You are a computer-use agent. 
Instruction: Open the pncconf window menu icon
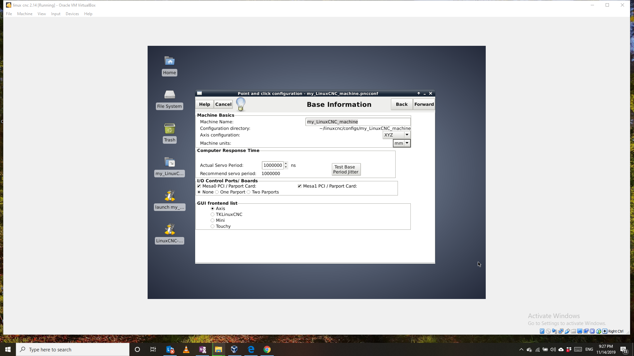pos(199,93)
